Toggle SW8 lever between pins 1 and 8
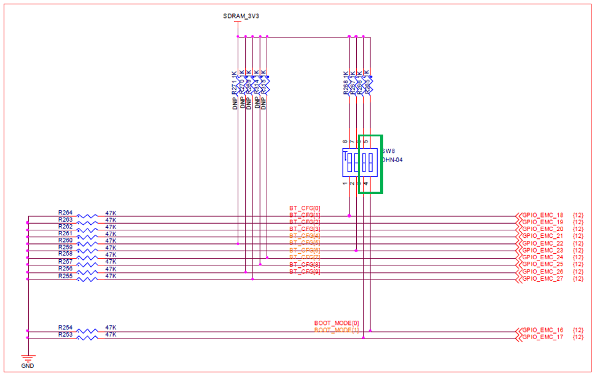597x376 pixels. pos(349,162)
